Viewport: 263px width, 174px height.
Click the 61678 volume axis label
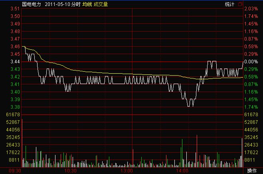(x=13, y=115)
